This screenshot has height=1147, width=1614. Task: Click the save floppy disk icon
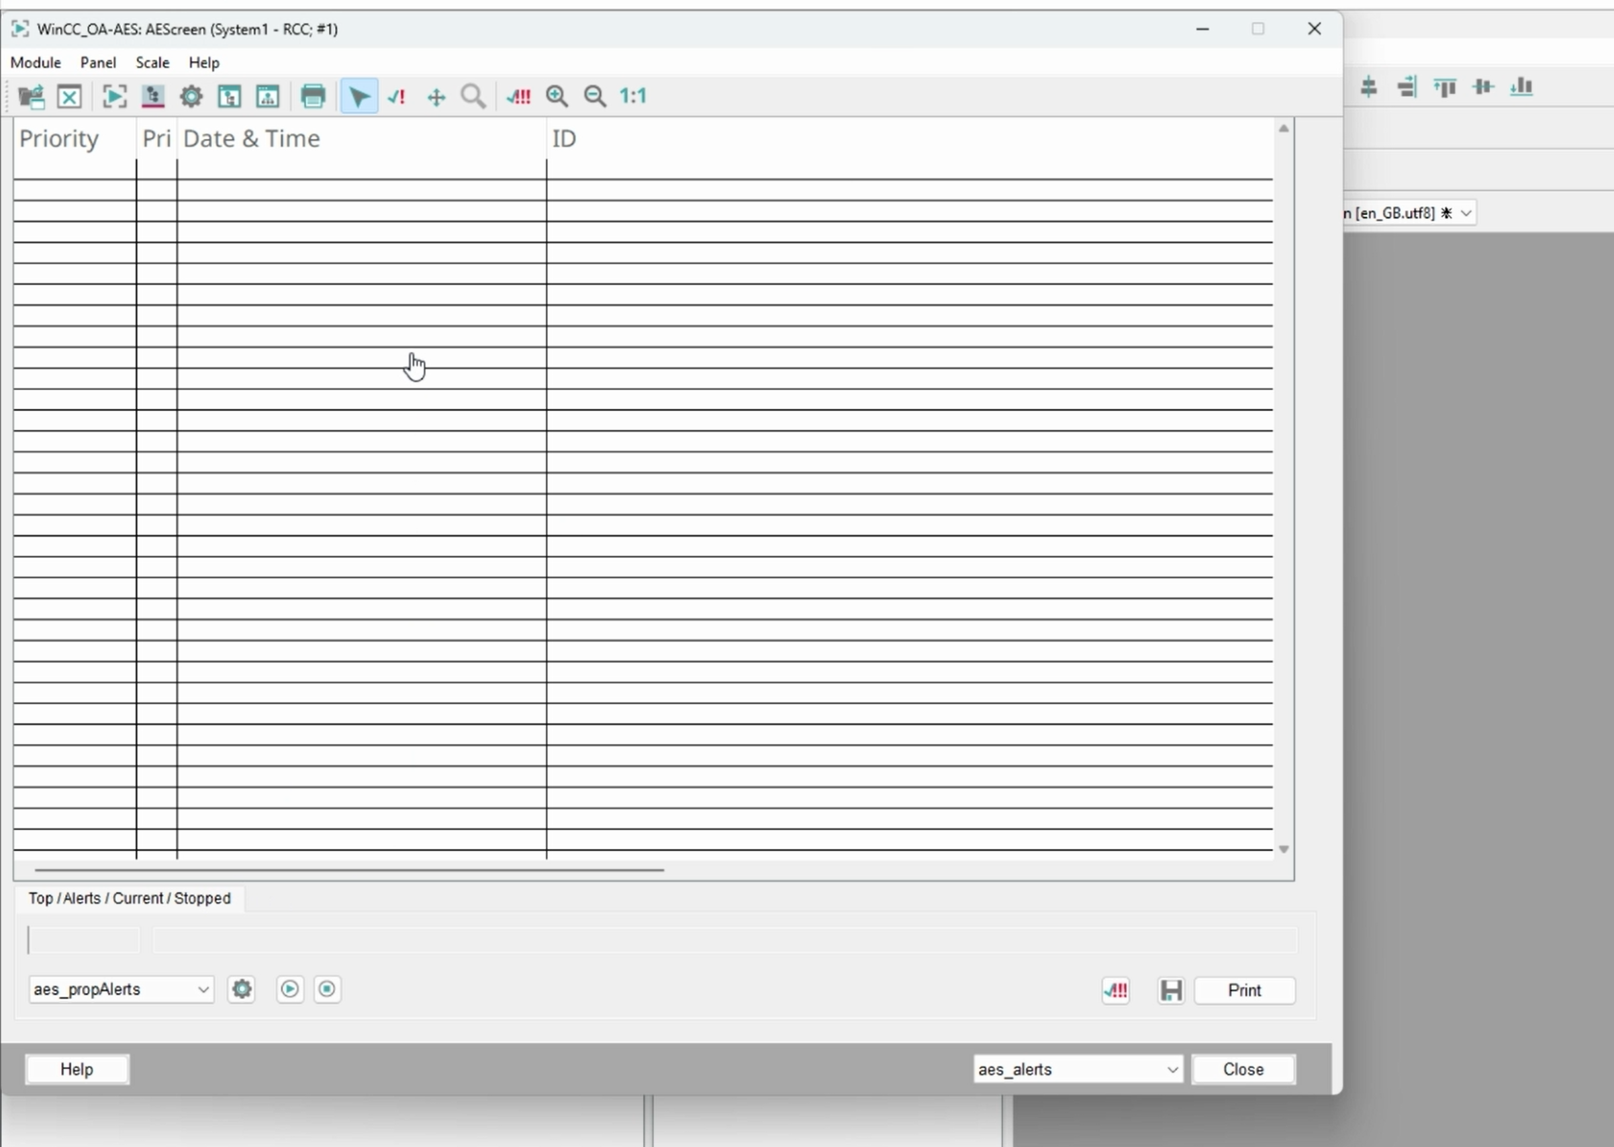(x=1171, y=991)
